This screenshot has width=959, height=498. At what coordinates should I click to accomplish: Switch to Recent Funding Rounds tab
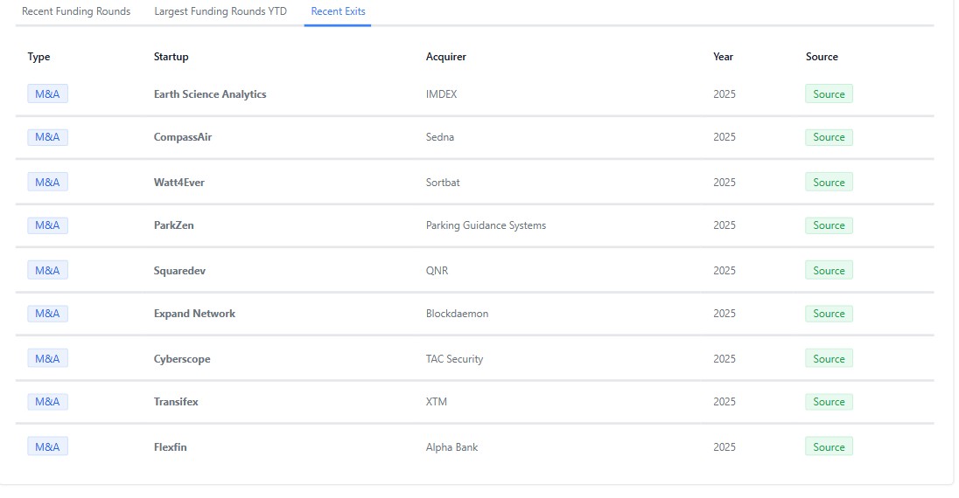click(76, 11)
